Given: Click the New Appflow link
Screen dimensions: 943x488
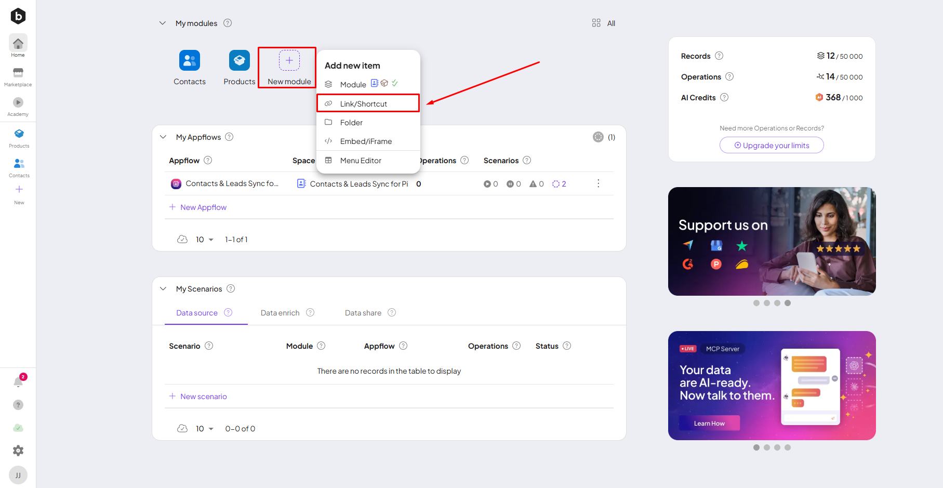Looking at the screenshot, I should (x=203, y=207).
